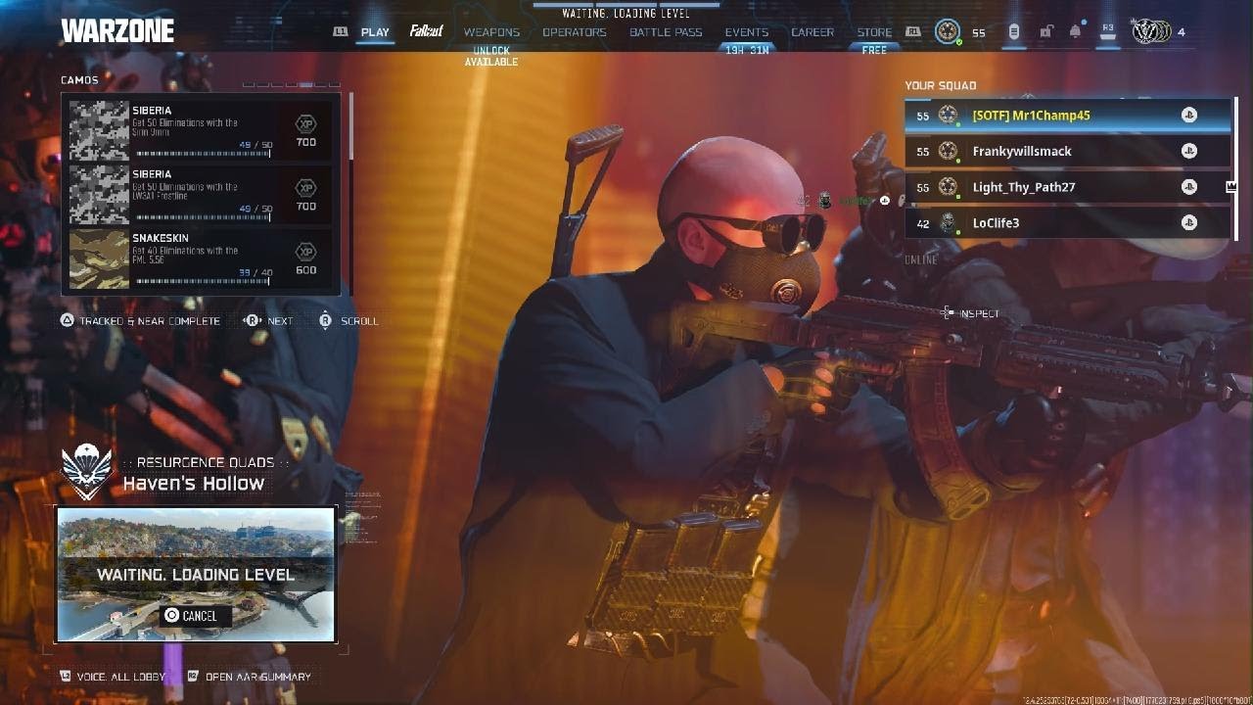Select the first SIBERIA camo thumbnail for Sirin 9mm
This screenshot has width=1253, height=705.
99,130
